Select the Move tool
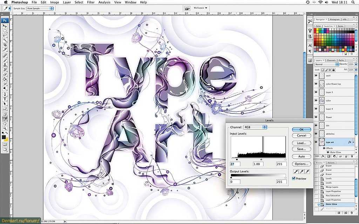This screenshot has height=224, width=359. point(5,26)
